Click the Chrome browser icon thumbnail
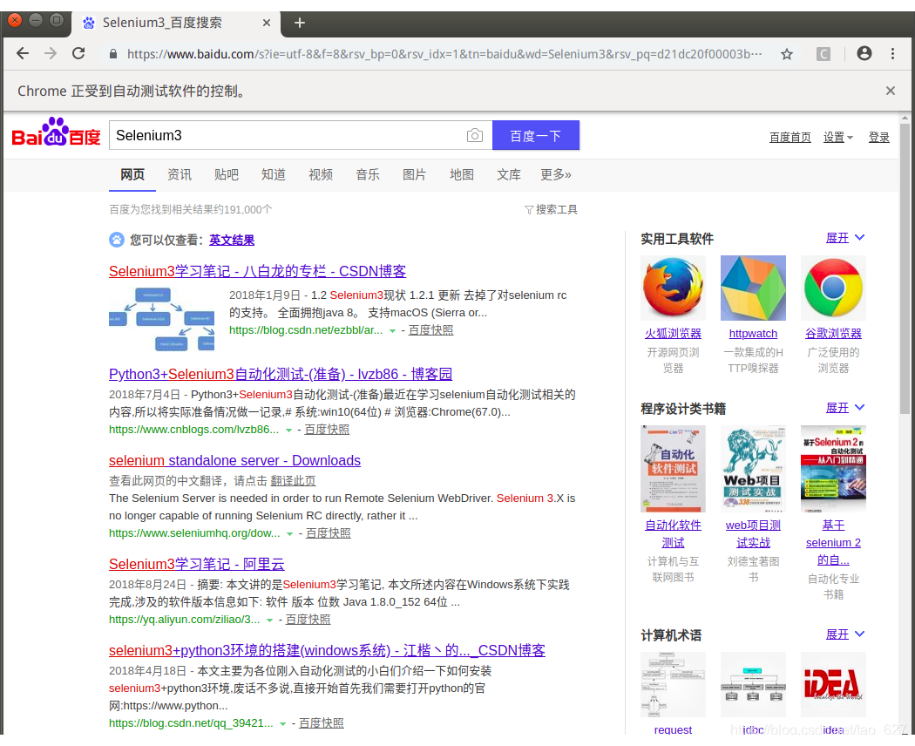The image size is (915, 746). pos(833,288)
